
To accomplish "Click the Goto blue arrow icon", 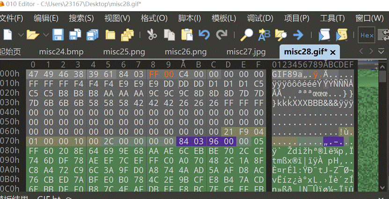I will [298, 35].
